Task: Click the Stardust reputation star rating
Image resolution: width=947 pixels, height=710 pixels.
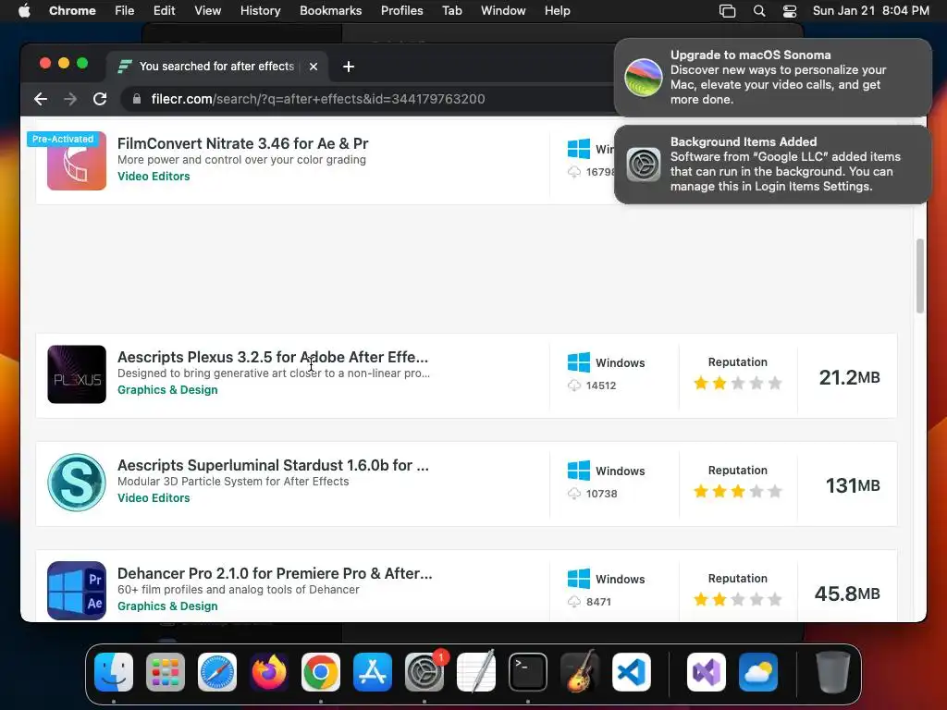Action: pyautogui.click(x=737, y=492)
